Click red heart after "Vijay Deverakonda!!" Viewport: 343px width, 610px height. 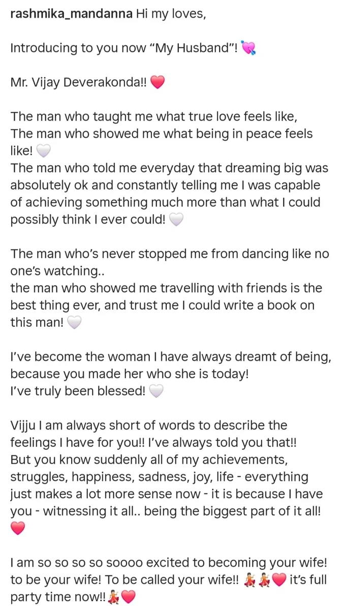pyautogui.click(x=158, y=83)
